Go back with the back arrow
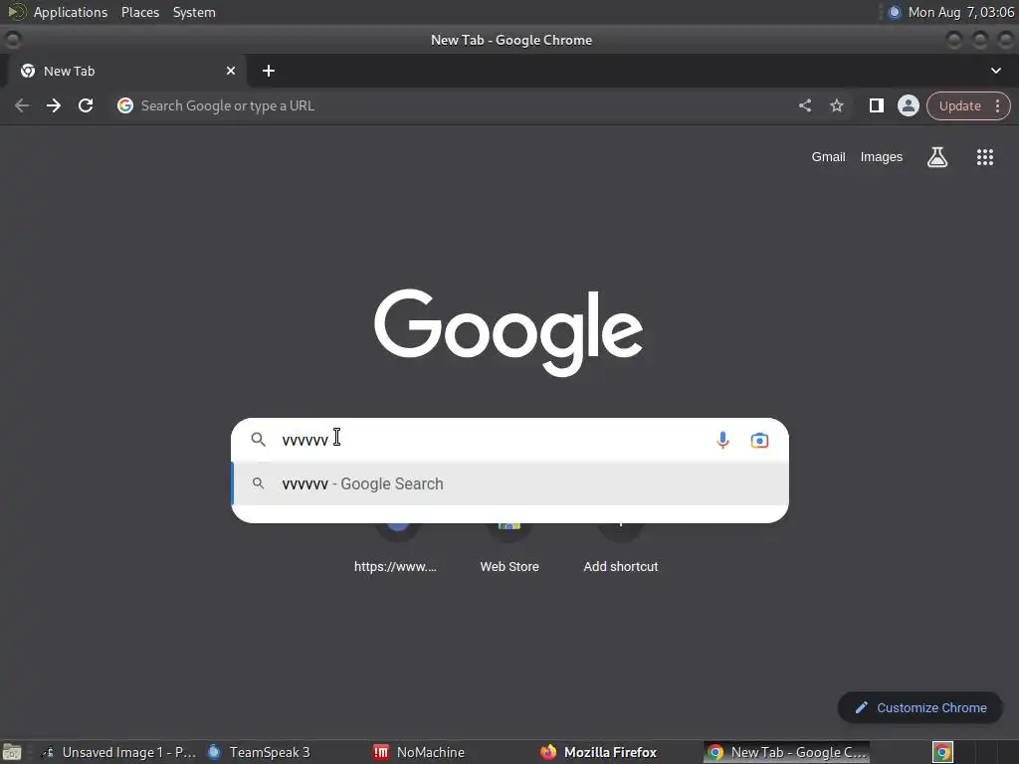 (22, 105)
